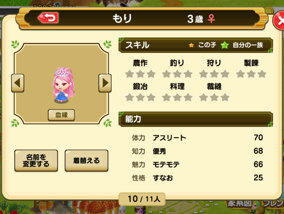The width and height of the screenshot is (284, 214).
Task: Click the green 自分の一族 star icon
Action: pos(225,45)
